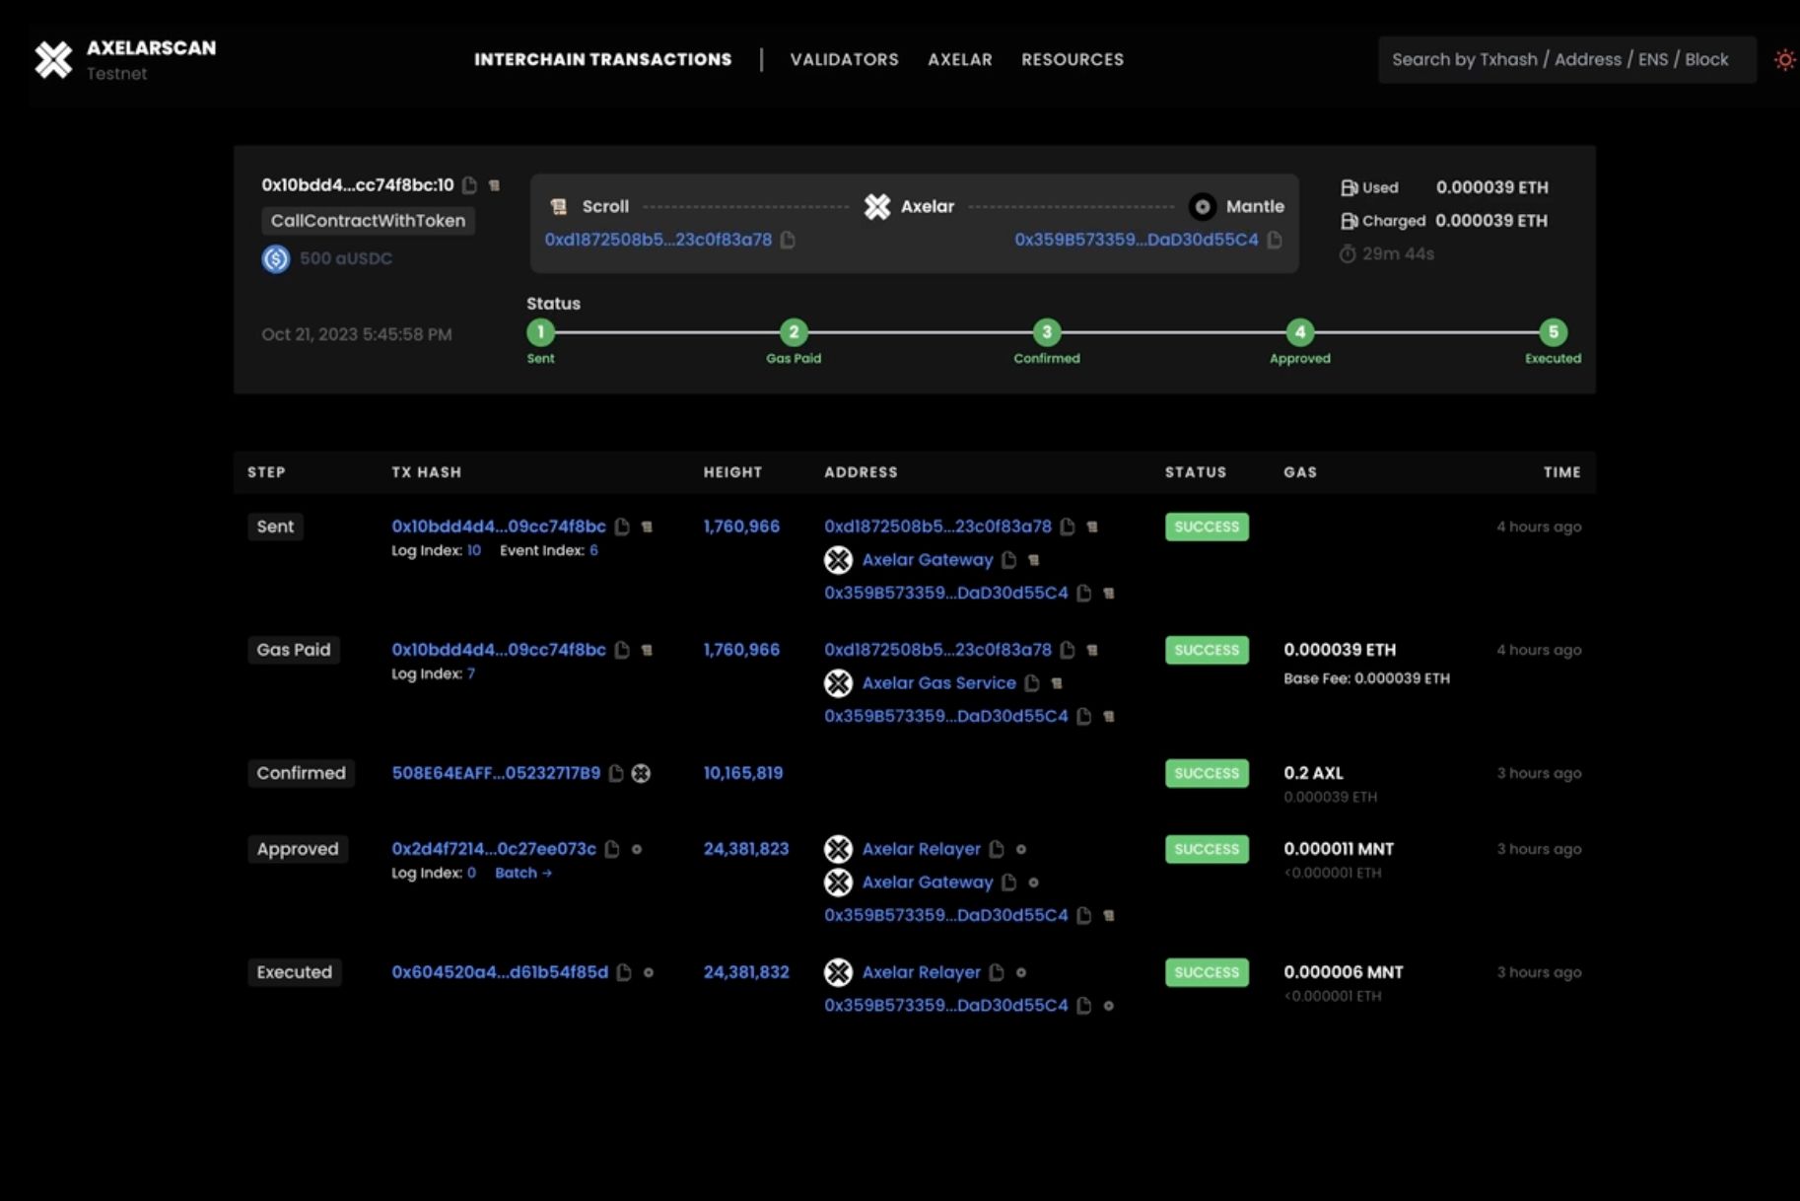
Task: Click the 0.2 AXL gas value
Action: pos(1313,773)
